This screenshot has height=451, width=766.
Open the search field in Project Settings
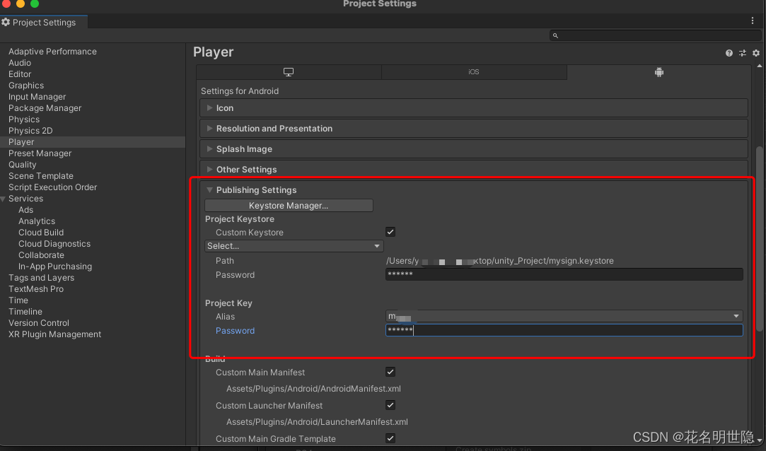654,35
